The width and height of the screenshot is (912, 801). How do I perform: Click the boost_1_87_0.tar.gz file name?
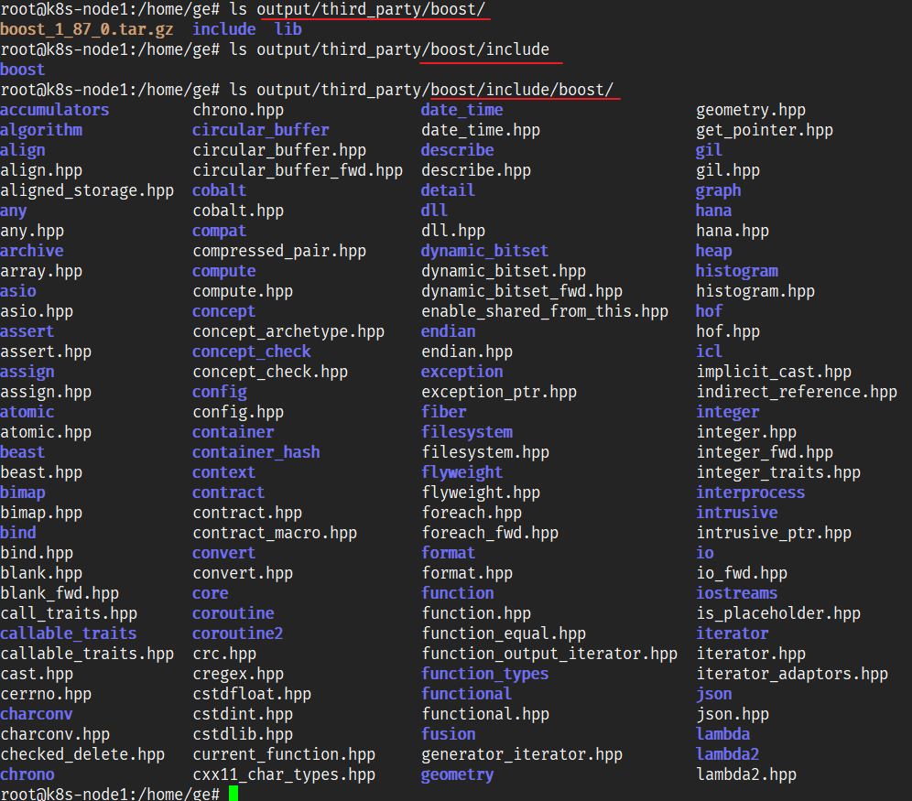click(87, 29)
